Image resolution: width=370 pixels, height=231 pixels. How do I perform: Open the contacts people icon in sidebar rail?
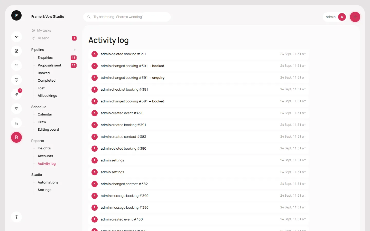(x=16, y=109)
